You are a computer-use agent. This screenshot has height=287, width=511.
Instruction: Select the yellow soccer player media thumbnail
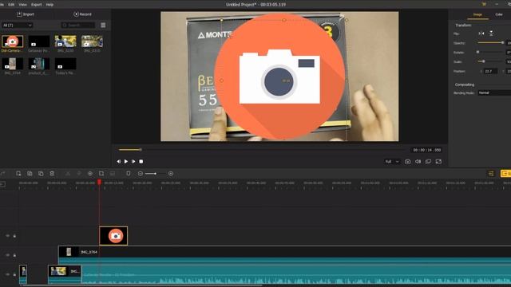[65, 41]
